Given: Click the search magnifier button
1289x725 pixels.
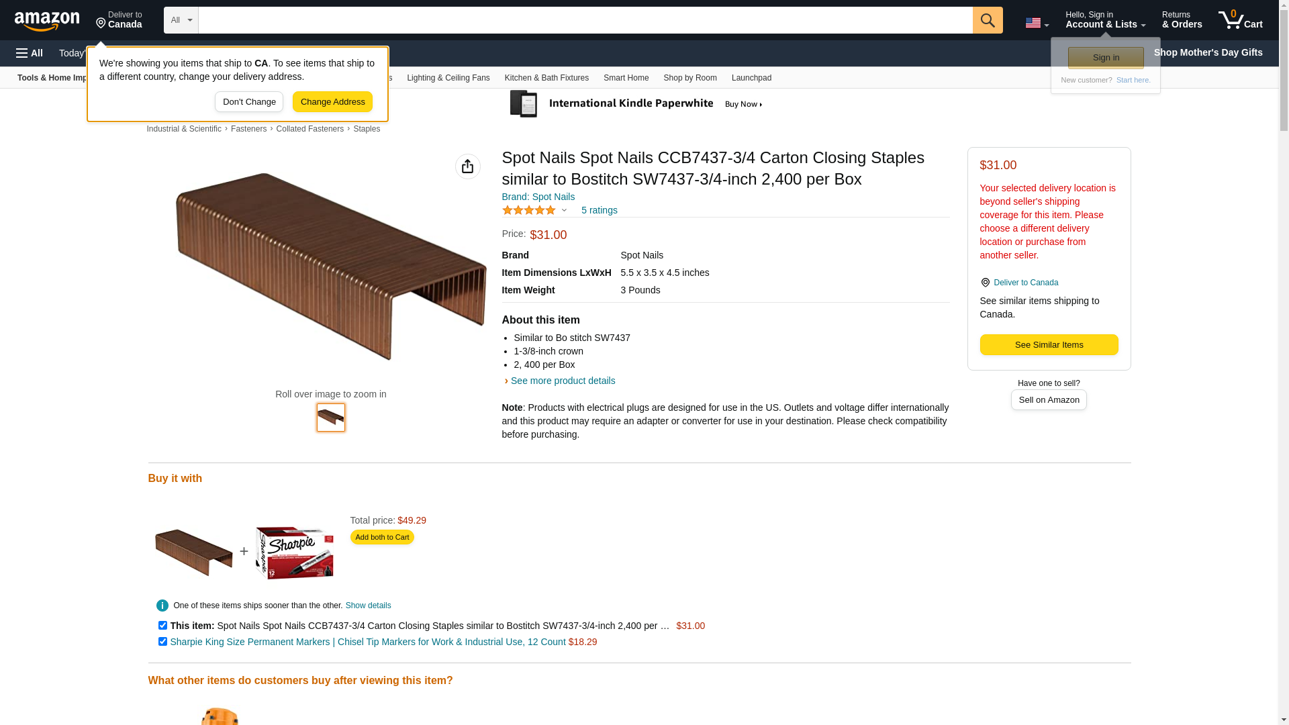Looking at the screenshot, I should [987, 20].
